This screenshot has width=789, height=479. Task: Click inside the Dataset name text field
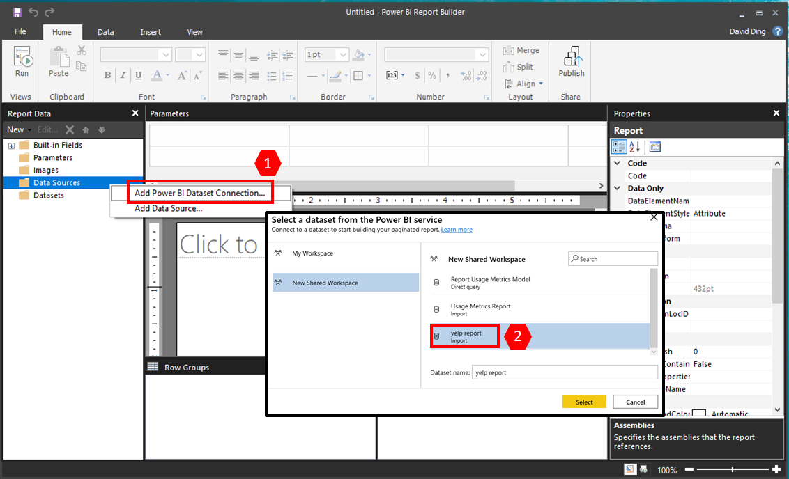pyautogui.click(x=565, y=372)
